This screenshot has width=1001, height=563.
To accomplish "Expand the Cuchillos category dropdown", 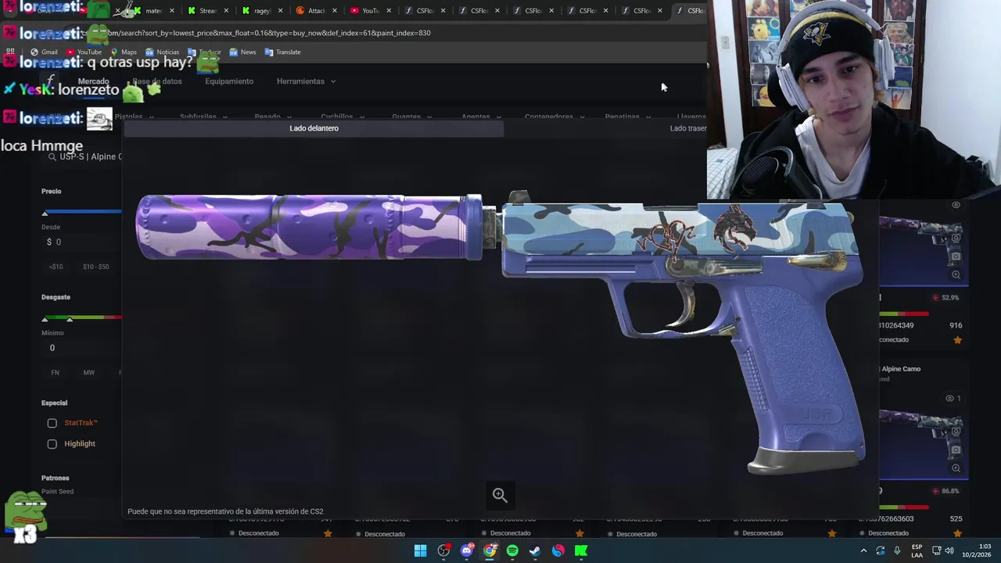I will coord(342,117).
